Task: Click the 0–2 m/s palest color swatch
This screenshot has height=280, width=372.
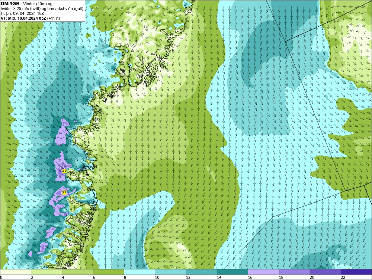Action: pyautogui.click(x=16, y=272)
